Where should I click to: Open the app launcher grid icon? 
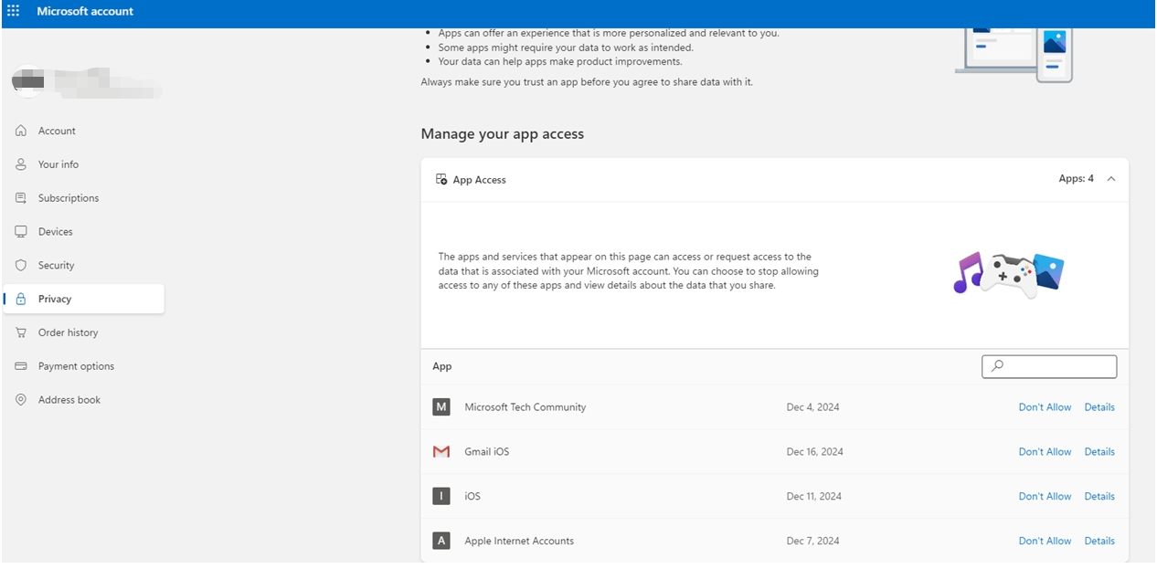12,11
